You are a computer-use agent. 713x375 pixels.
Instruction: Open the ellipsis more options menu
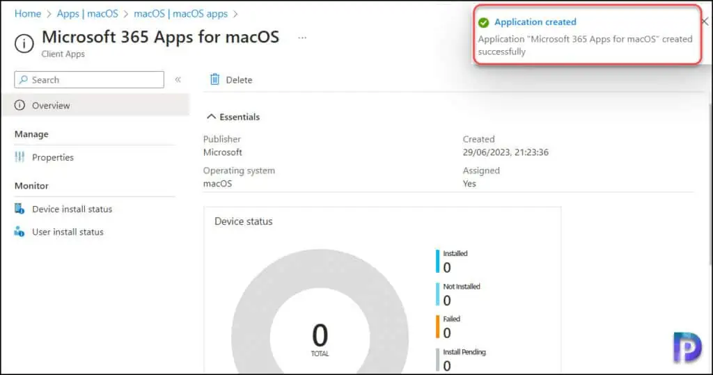tap(302, 38)
